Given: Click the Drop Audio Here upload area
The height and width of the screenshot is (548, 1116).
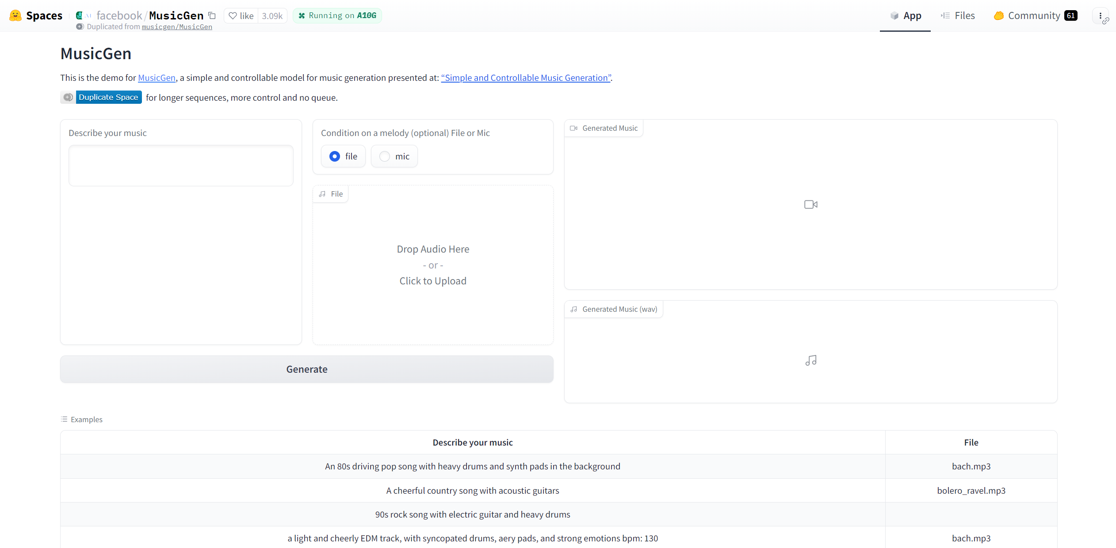Looking at the screenshot, I should pos(433,265).
